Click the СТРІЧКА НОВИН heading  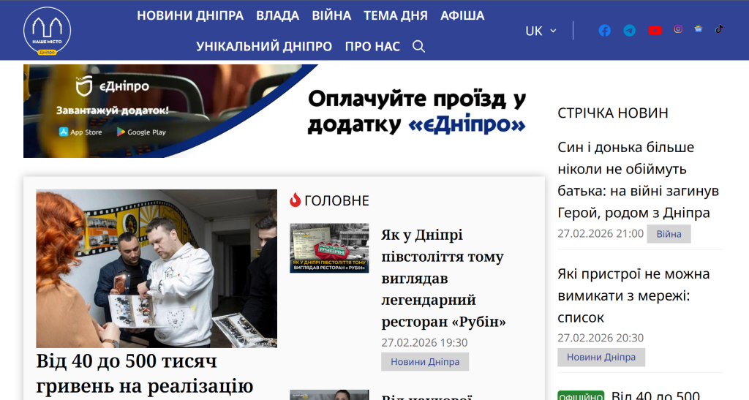point(613,113)
